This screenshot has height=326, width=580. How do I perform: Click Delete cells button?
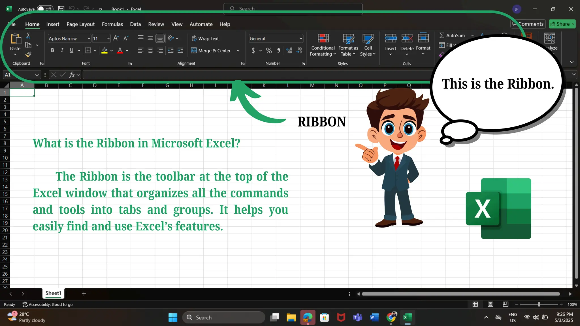tap(407, 44)
